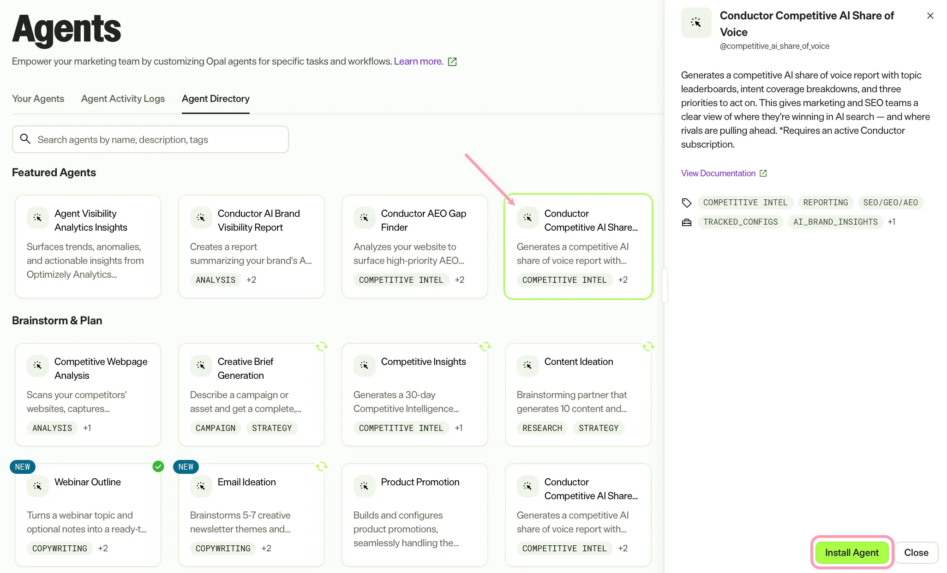Click the SEO/GEO/AEO tag
The image size is (947, 573).
click(891, 203)
